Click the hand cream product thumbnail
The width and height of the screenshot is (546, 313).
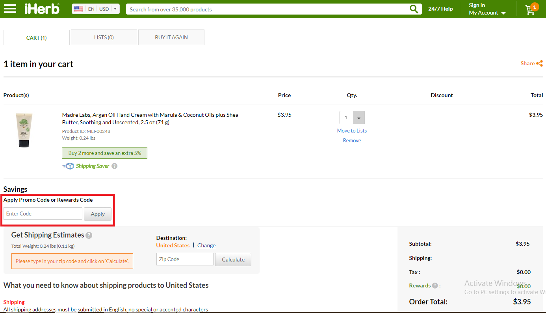(24, 130)
